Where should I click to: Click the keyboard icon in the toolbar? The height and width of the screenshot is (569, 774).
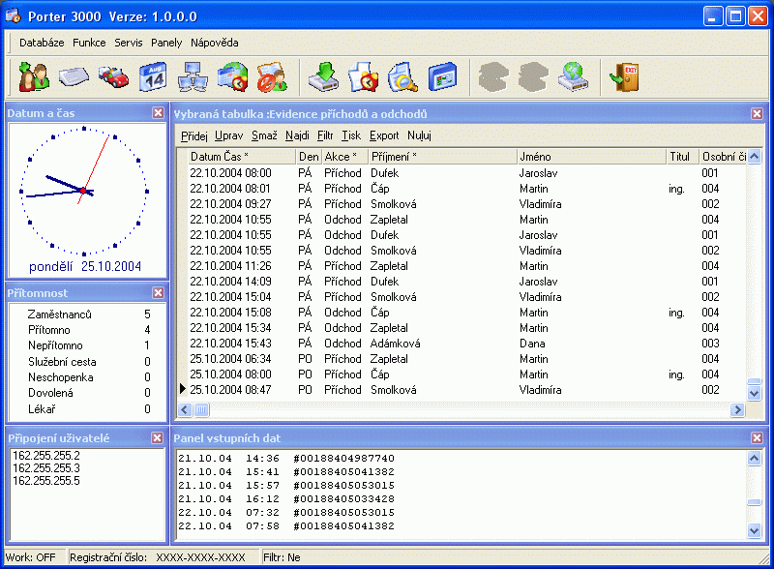coord(74,77)
